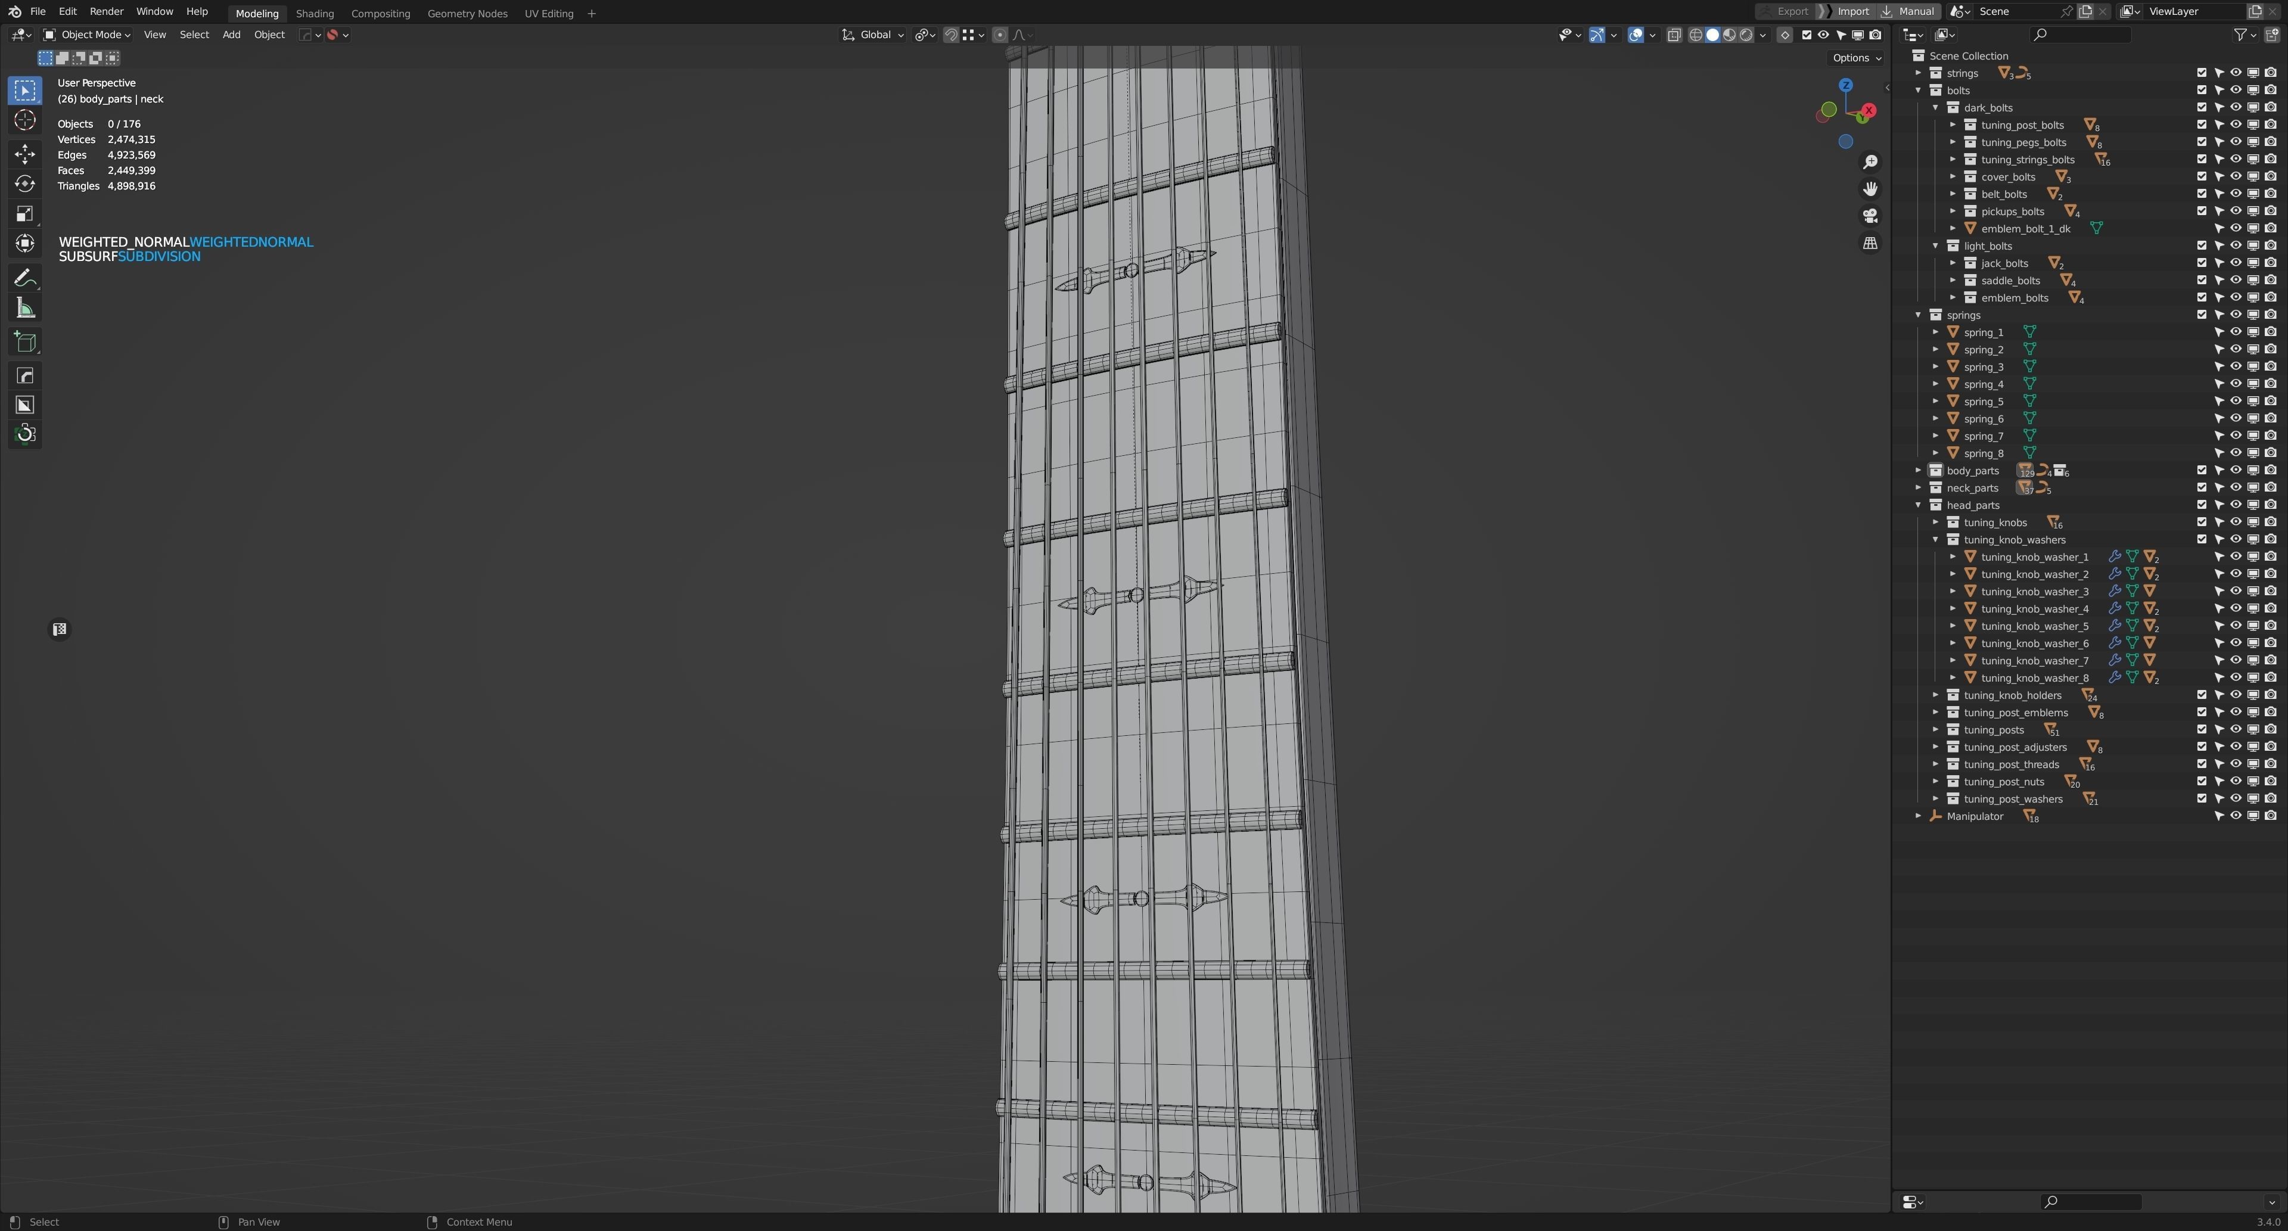This screenshot has height=1231, width=2288.
Task: Collapse the springs collection
Action: point(1919,315)
